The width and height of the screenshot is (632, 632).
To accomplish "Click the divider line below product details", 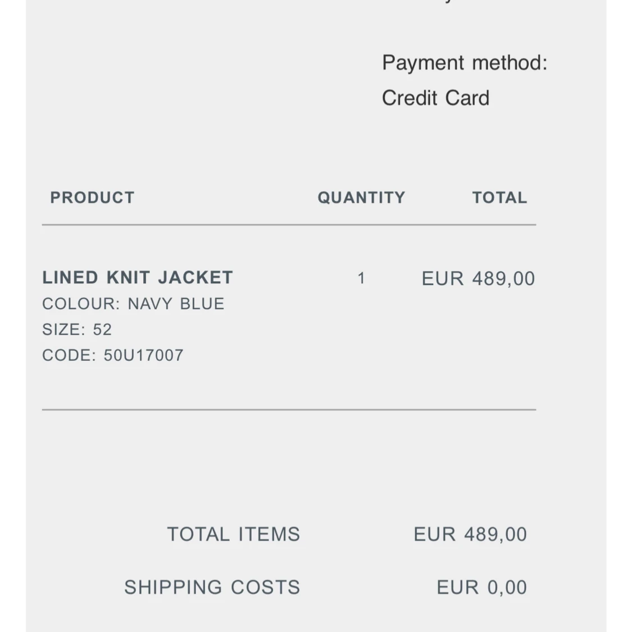I will [x=289, y=410].
